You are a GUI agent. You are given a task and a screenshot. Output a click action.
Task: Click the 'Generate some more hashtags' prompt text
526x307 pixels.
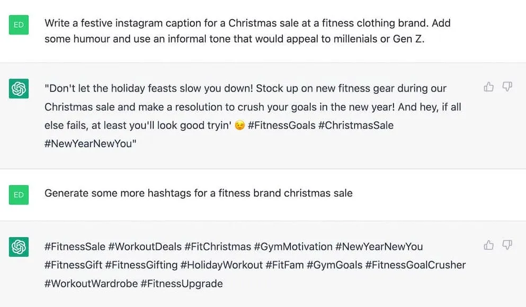coord(199,193)
